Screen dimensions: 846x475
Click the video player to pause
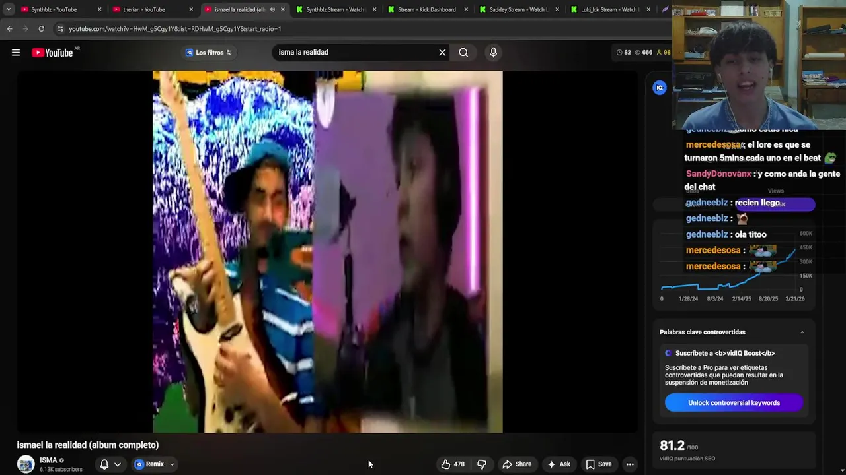point(328,251)
